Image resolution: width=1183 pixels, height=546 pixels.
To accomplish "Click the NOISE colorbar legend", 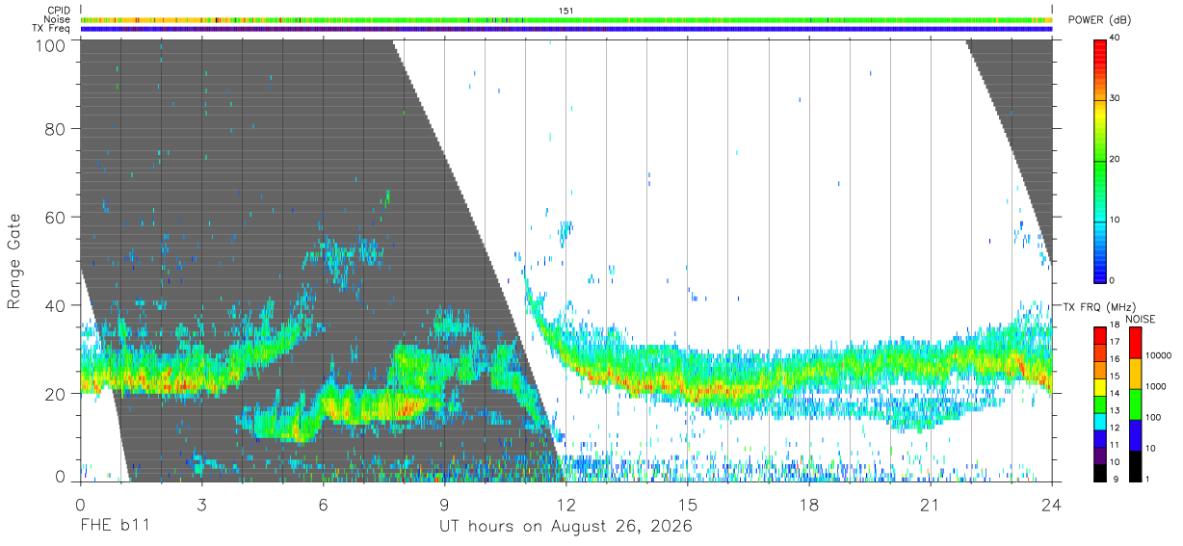I will 1133,403.
